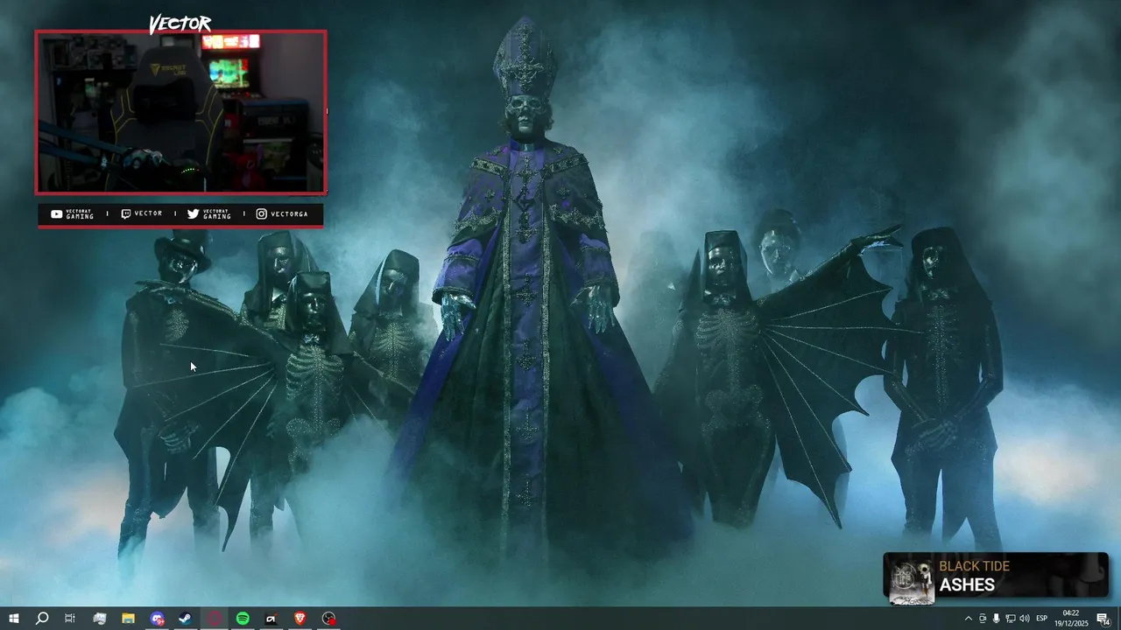Screen dimensions: 1121x630
Task: Click the Twitter VectorAT Gaming label
Action: (208, 213)
